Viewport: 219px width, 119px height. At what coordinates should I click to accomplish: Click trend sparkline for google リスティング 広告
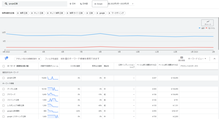53,116
